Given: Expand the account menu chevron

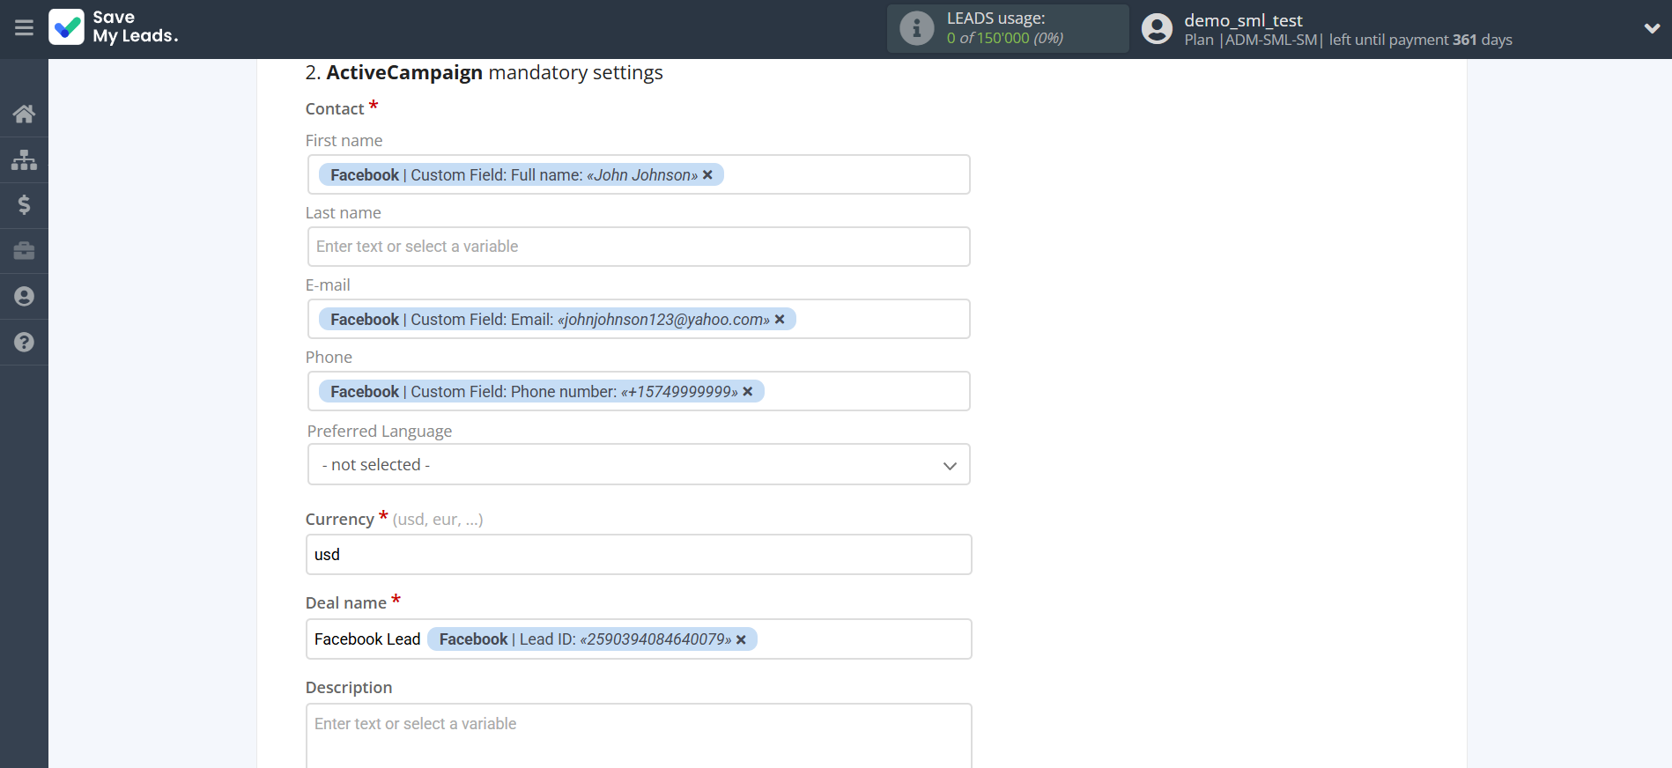Looking at the screenshot, I should (x=1652, y=28).
